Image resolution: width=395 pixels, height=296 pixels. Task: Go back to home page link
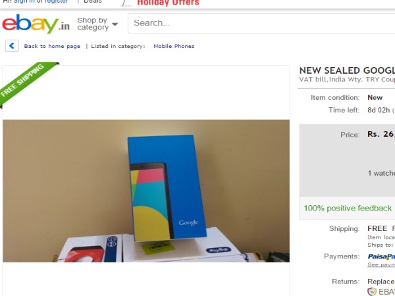(52, 46)
